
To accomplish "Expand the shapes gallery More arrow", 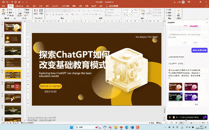I will click(140, 15).
